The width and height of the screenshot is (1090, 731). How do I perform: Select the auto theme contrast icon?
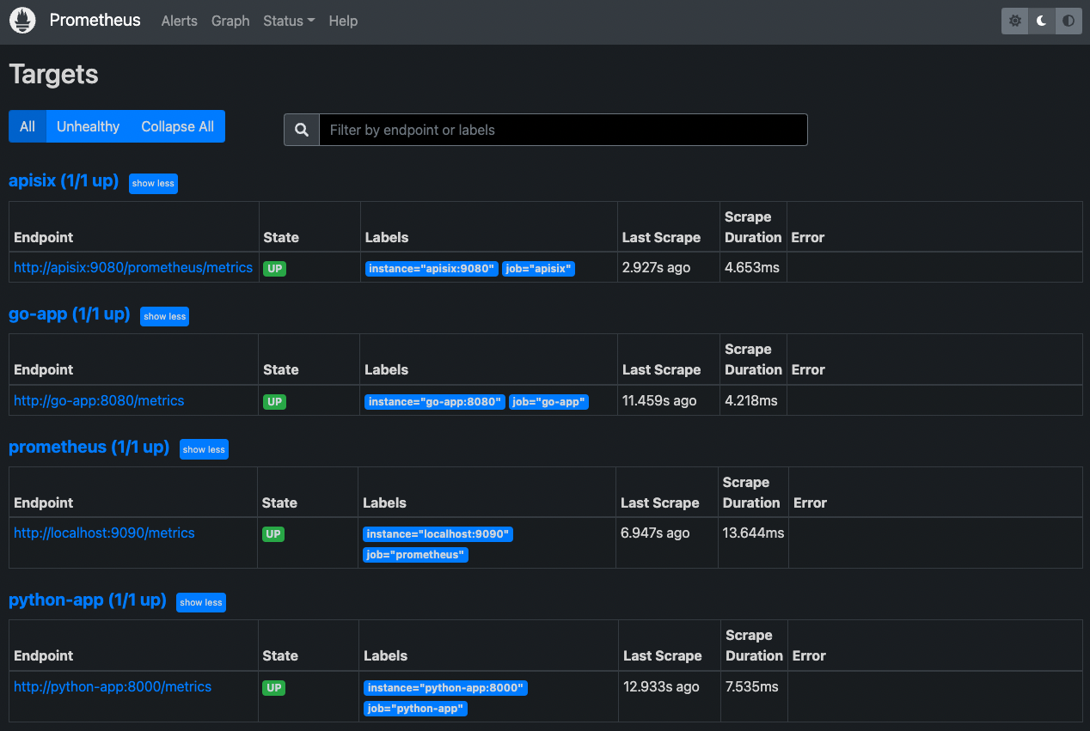point(1068,21)
